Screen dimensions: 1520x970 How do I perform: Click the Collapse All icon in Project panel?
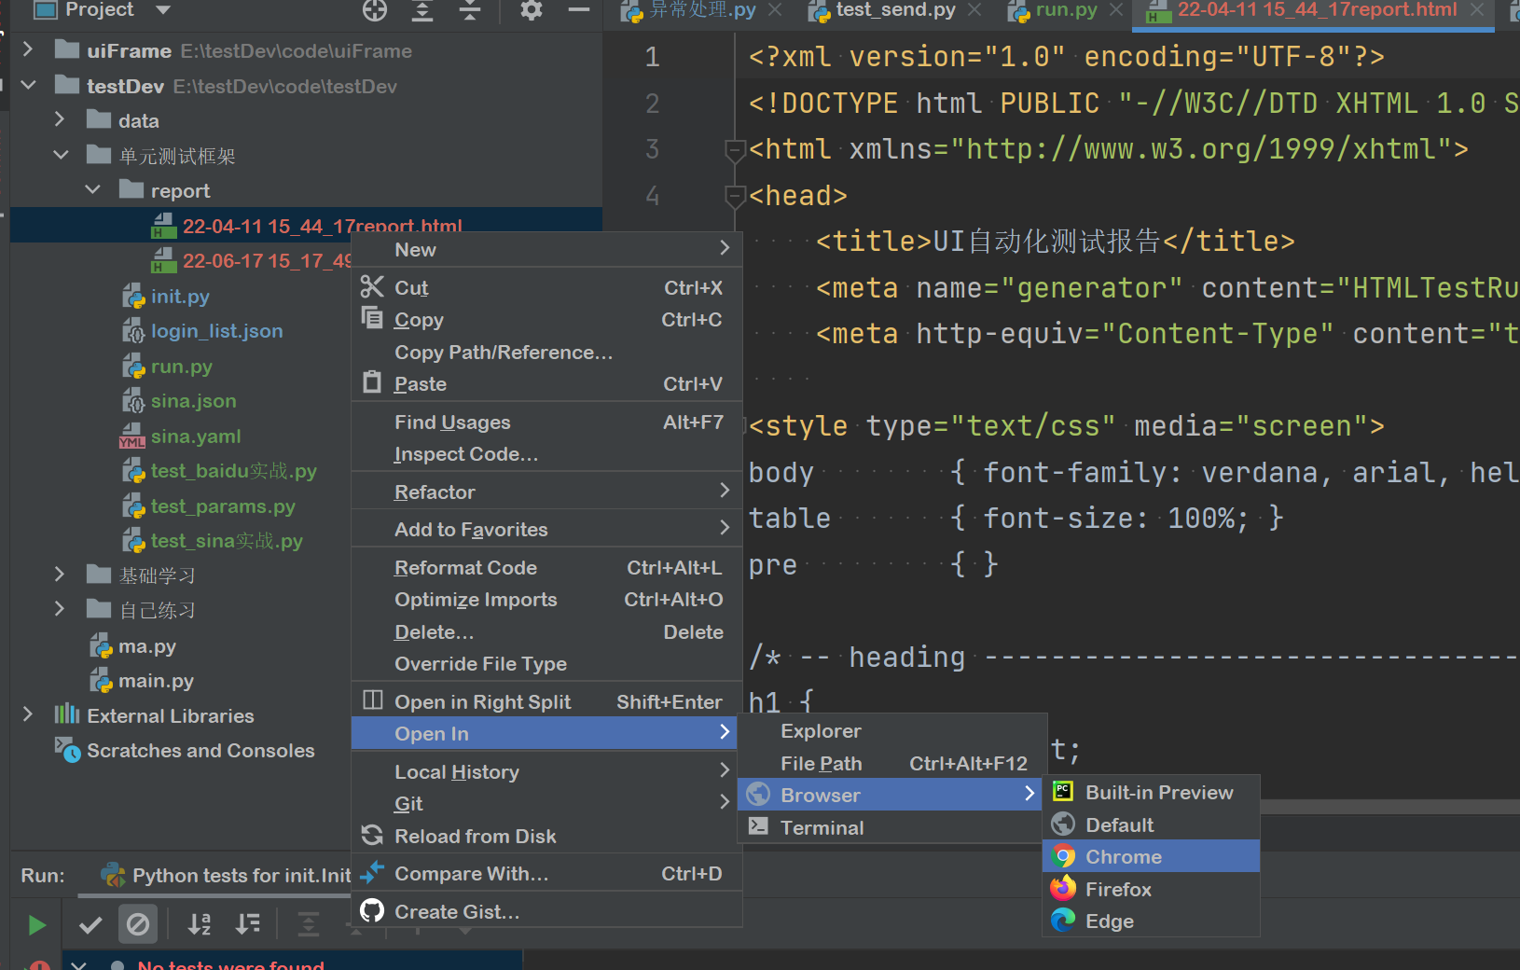click(470, 10)
